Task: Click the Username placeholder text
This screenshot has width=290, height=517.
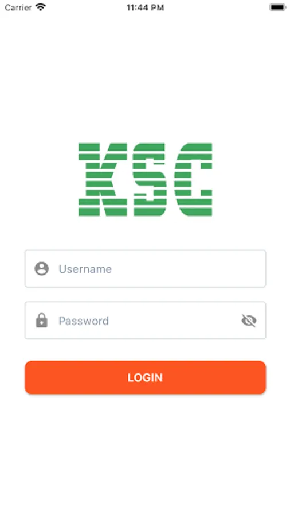Action: click(x=85, y=269)
